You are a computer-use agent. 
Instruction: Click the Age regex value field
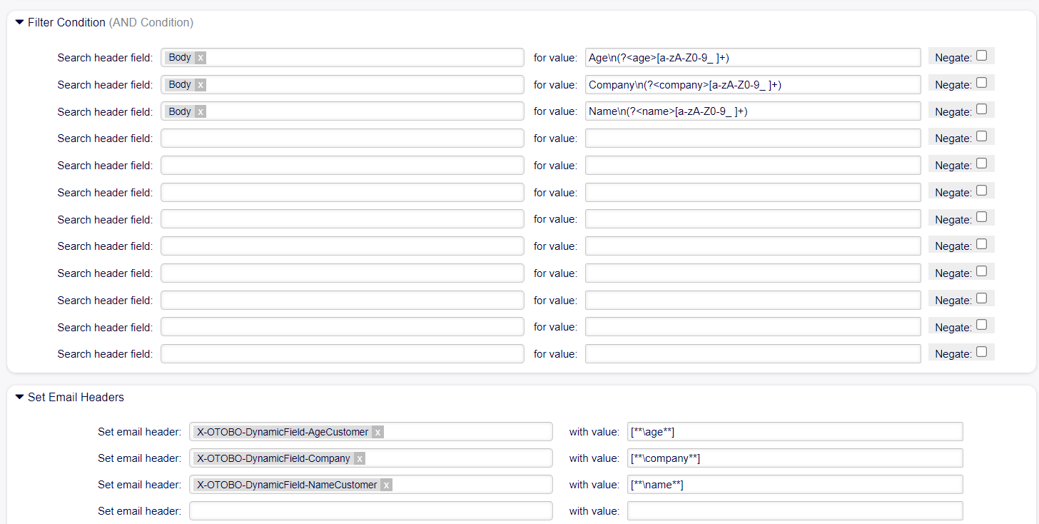pos(753,58)
